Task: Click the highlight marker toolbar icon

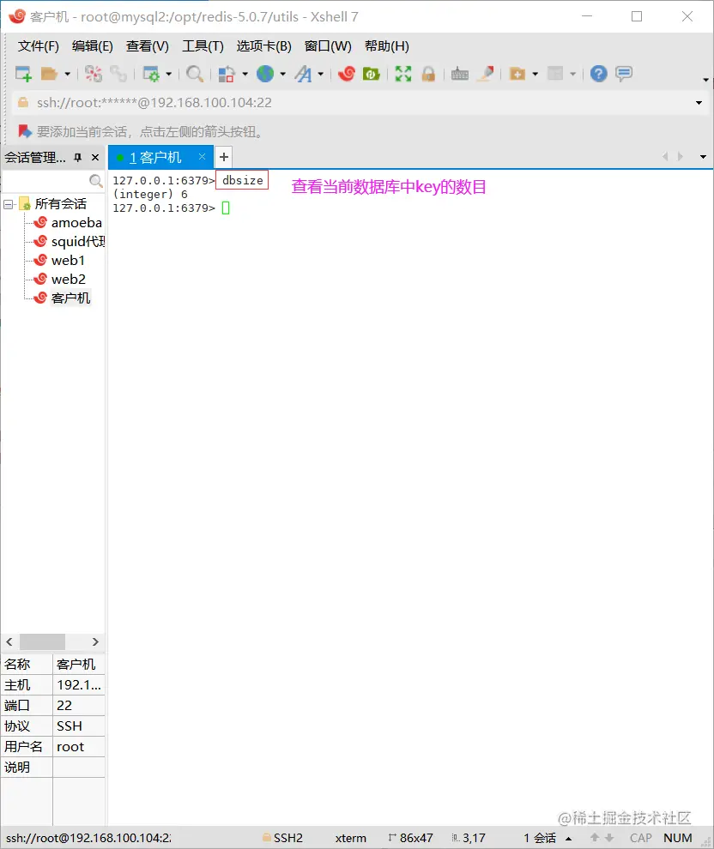Action: tap(486, 74)
